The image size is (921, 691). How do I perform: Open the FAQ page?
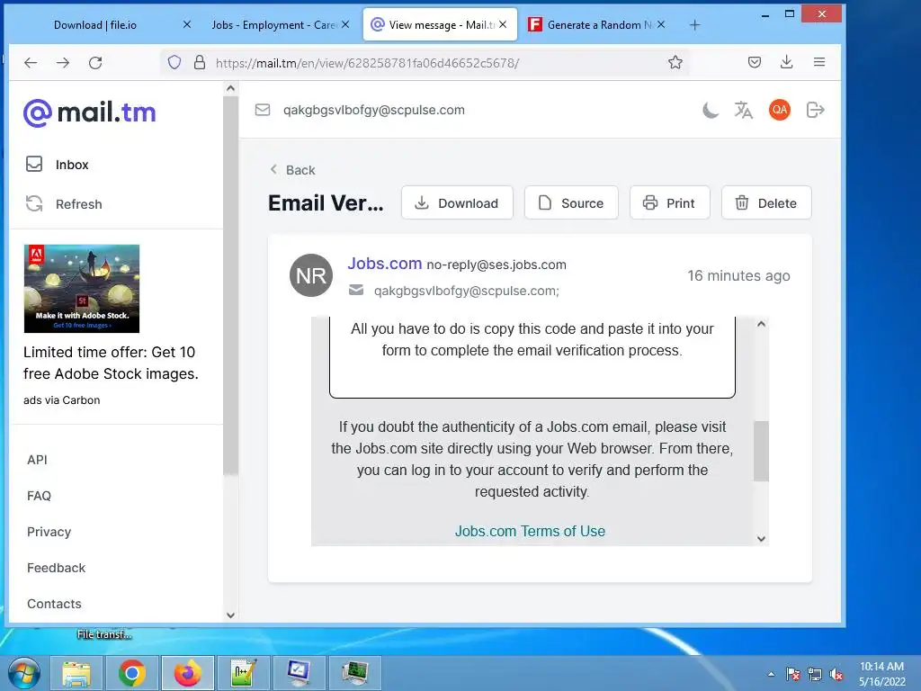[39, 496]
